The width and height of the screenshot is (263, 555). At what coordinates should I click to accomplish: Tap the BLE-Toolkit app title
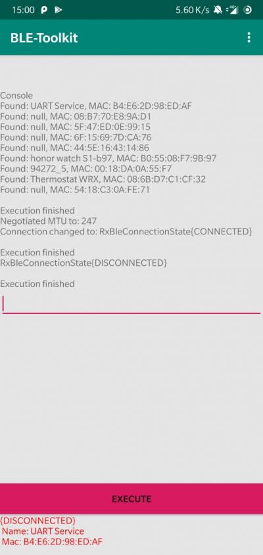point(44,37)
